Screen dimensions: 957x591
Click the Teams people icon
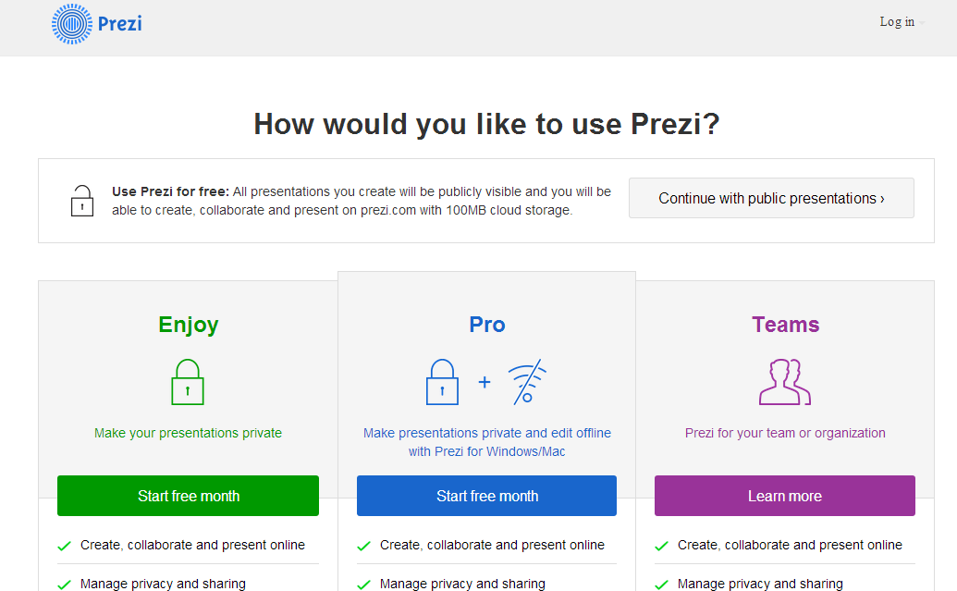[x=784, y=382]
